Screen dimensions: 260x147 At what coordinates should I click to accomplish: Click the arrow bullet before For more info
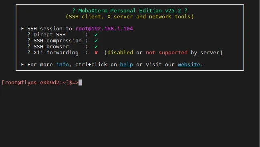pyautogui.click(x=22, y=64)
